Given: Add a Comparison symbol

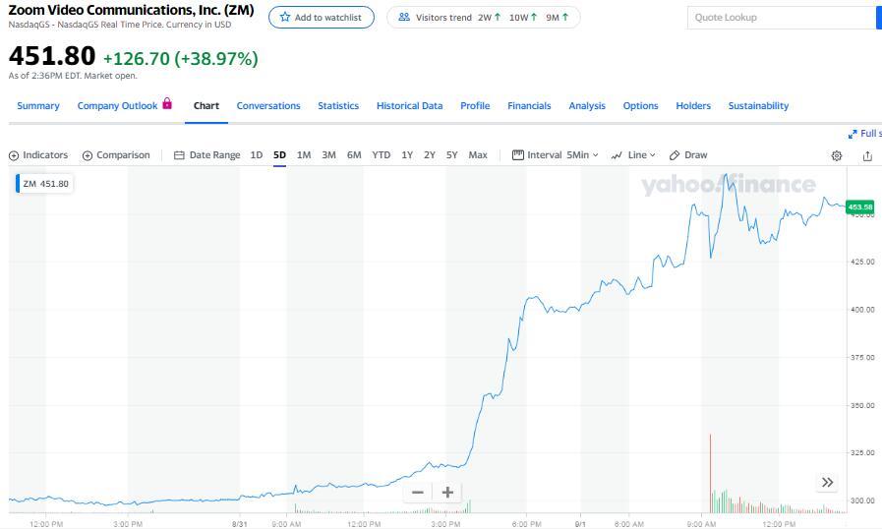Looking at the screenshot, I should (x=116, y=155).
